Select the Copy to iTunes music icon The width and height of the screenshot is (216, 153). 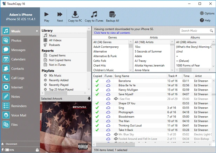click(x=94, y=14)
